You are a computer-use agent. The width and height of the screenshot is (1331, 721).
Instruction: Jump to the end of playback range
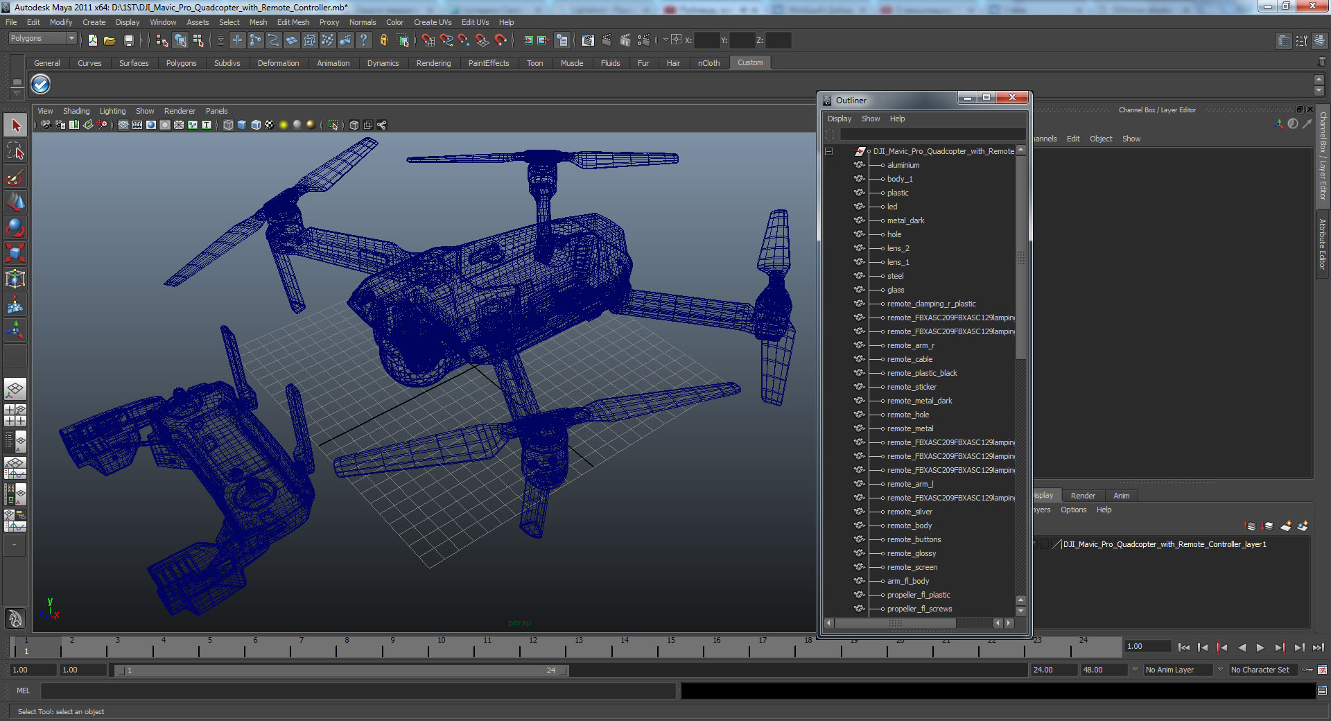coord(1318,648)
